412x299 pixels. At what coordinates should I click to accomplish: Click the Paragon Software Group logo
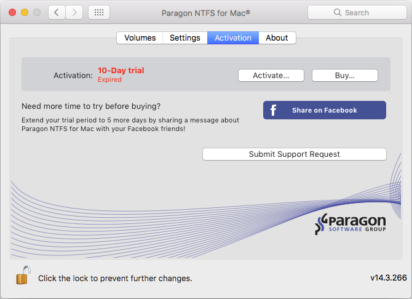click(351, 224)
